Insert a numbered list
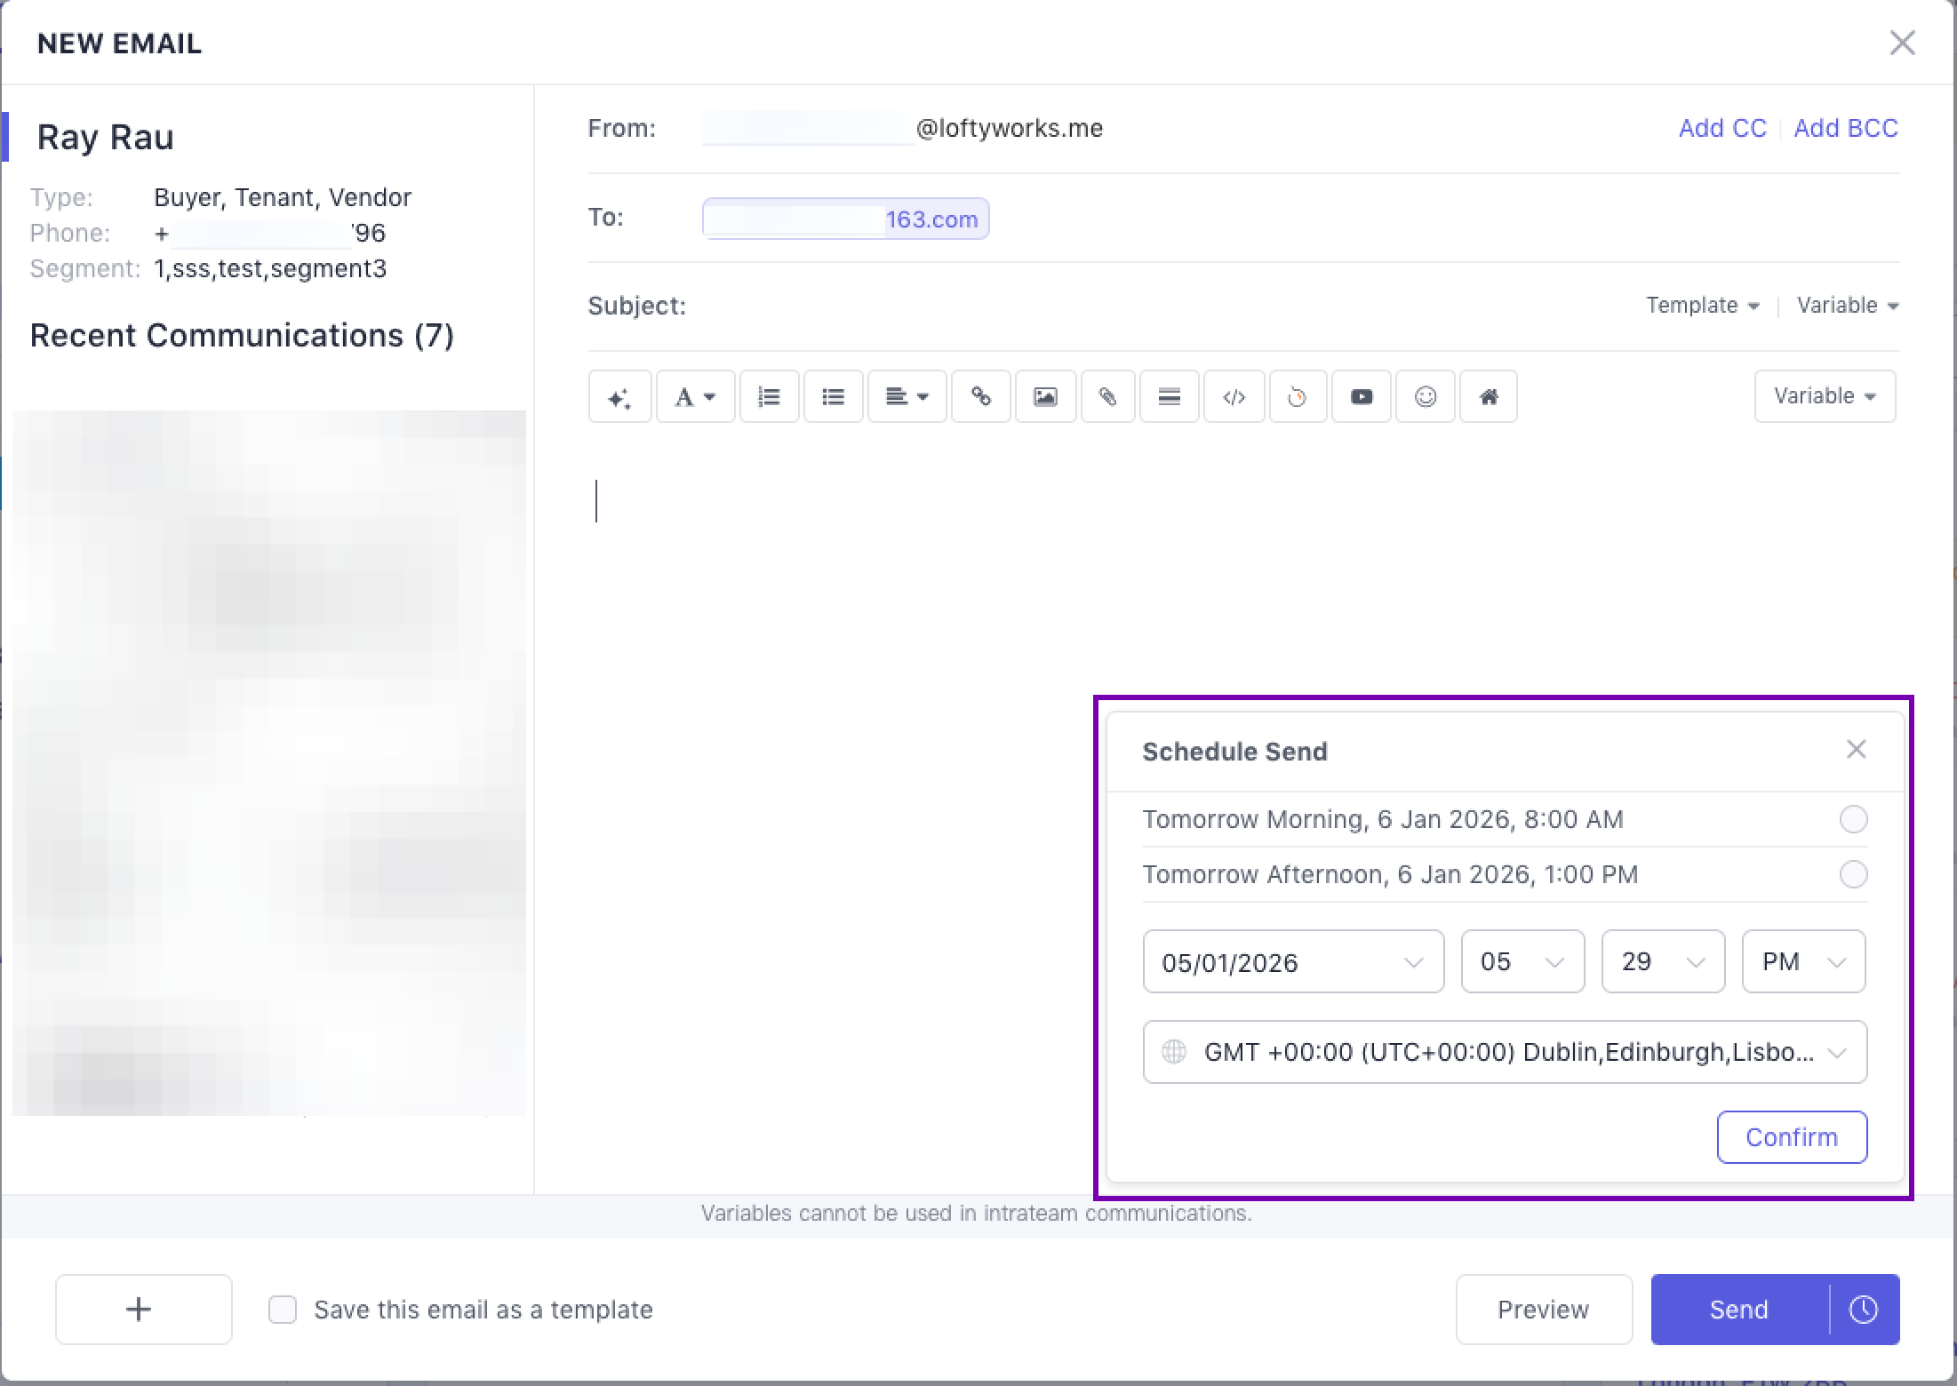The height and width of the screenshot is (1386, 1957). tap(769, 396)
